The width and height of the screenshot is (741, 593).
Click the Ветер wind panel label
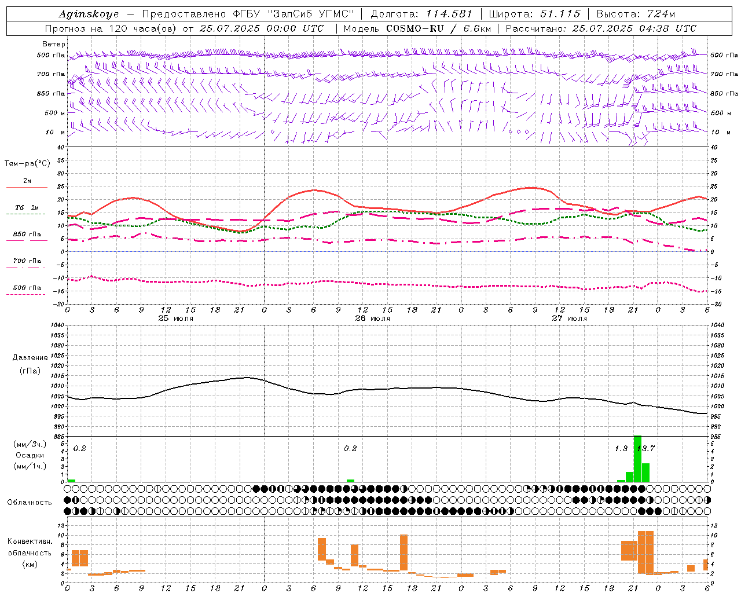point(54,44)
